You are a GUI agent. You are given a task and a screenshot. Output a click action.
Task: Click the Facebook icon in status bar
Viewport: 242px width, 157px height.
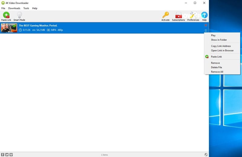[3, 155]
